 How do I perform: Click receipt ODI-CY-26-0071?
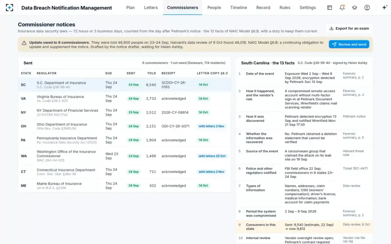coord(175,126)
